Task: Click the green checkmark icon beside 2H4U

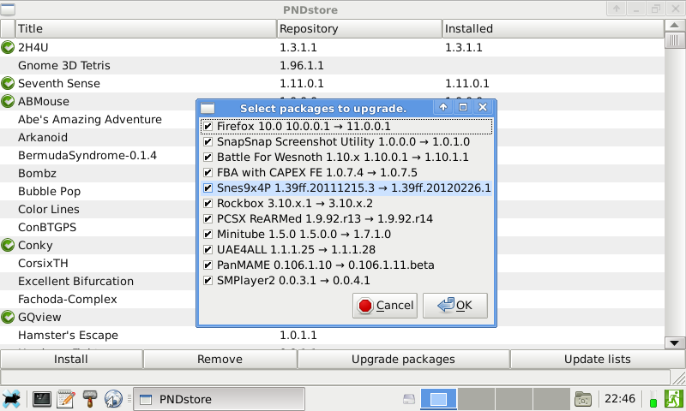Action: click(9, 47)
